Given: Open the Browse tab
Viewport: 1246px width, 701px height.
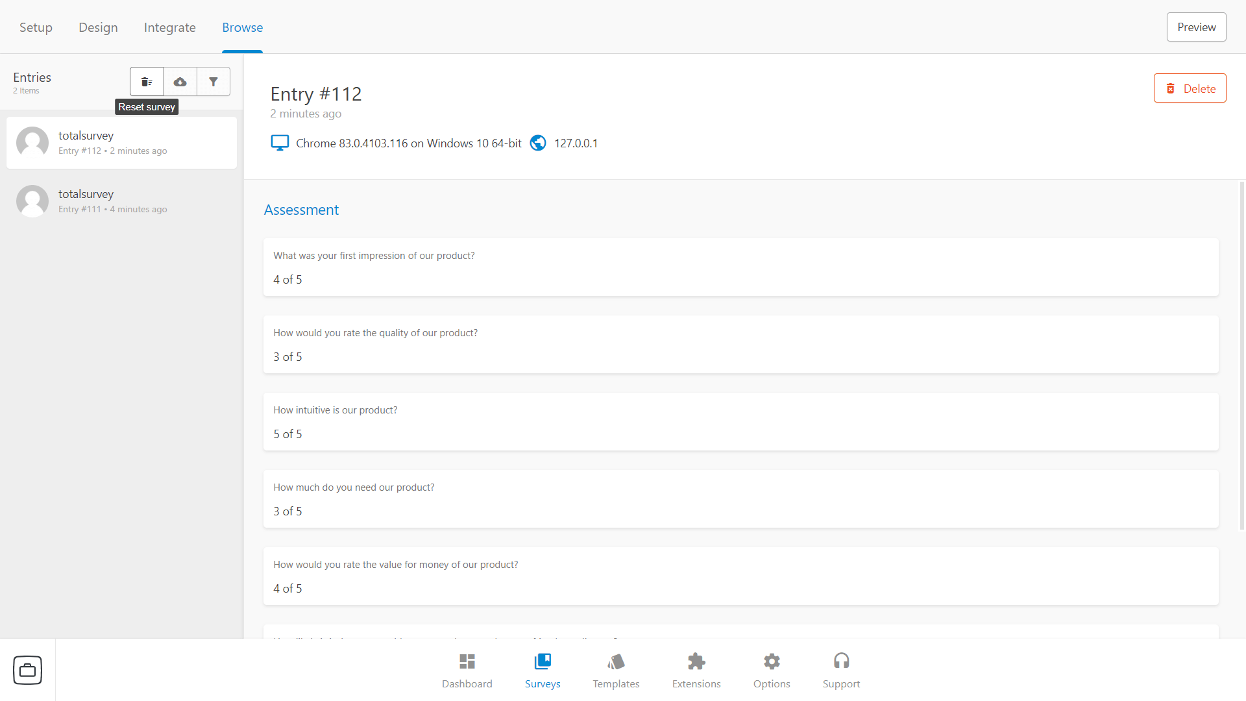Looking at the screenshot, I should coord(242,27).
